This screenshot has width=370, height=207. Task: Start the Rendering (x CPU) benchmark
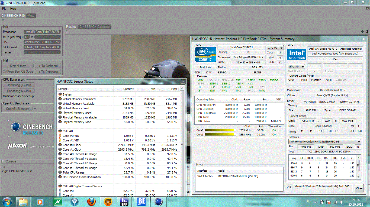click(19, 91)
